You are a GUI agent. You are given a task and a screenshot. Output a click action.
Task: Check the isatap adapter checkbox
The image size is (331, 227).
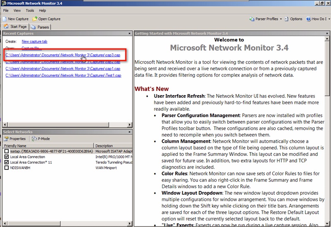(x=7, y=151)
